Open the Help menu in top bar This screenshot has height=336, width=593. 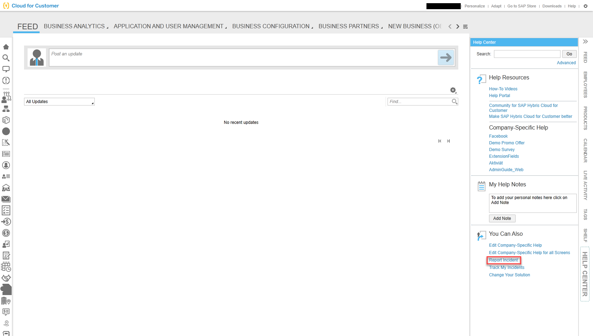572,6
